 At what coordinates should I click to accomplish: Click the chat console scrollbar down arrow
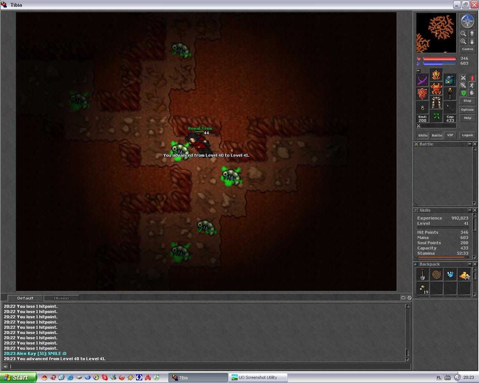[408, 359]
